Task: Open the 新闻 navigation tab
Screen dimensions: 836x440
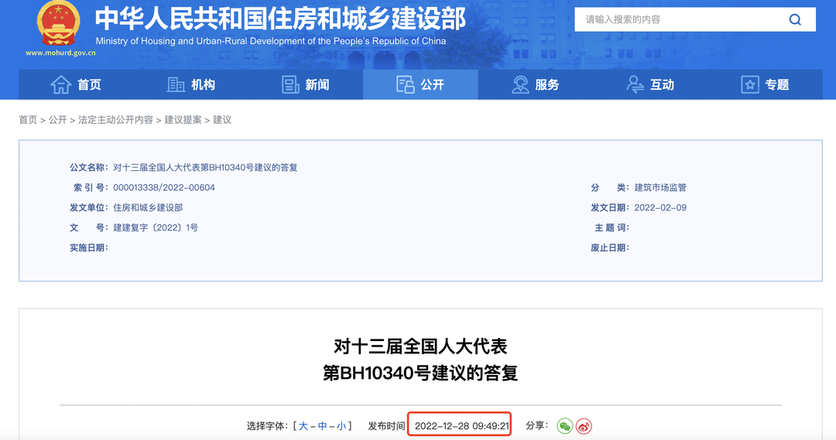Action: click(317, 85)
